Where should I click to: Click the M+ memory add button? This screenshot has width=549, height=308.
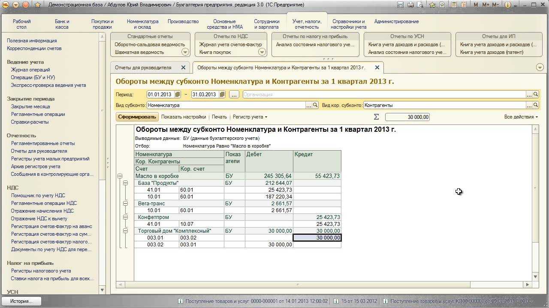point(486,5)
